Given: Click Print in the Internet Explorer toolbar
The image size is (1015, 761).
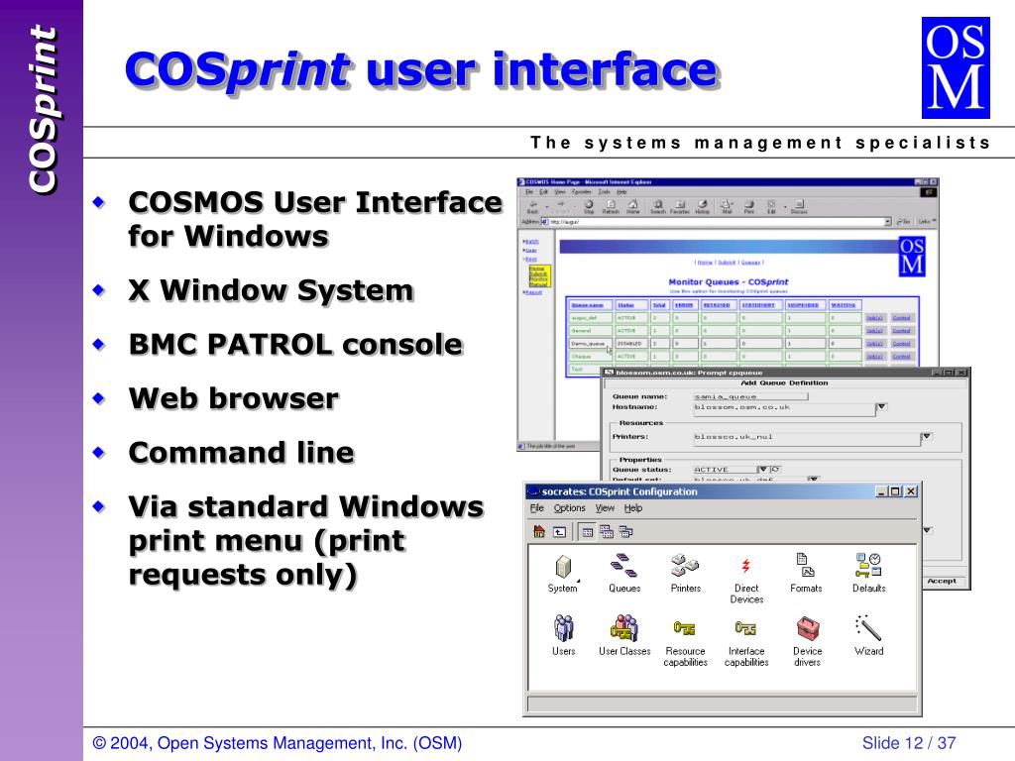Looking at the screenshot, I should (749, 207).
